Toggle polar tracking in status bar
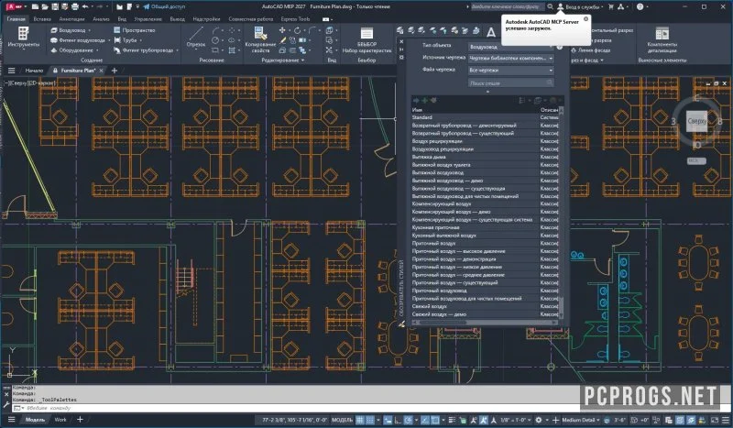The height and width of the screenshot is (428, 733). [408, 420]
